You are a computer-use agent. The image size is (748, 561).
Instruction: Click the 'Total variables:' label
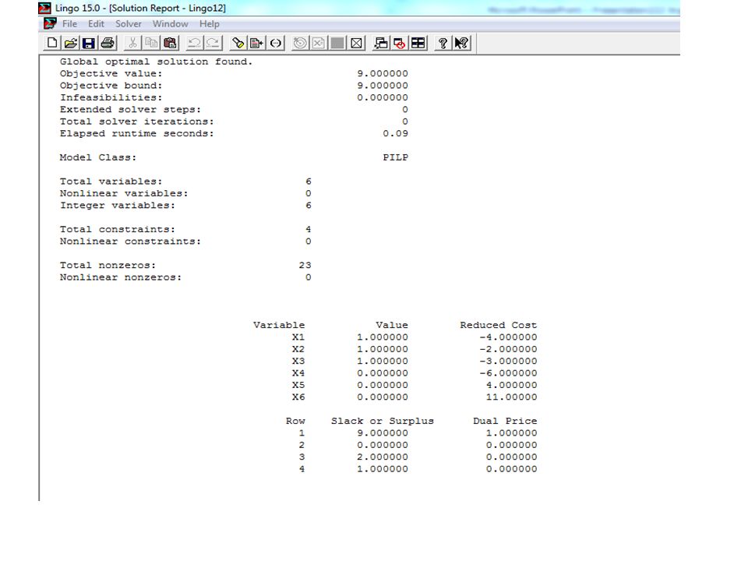click(x=111, y=182)
